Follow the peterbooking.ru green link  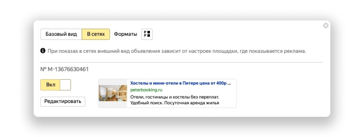click(146, 90)
